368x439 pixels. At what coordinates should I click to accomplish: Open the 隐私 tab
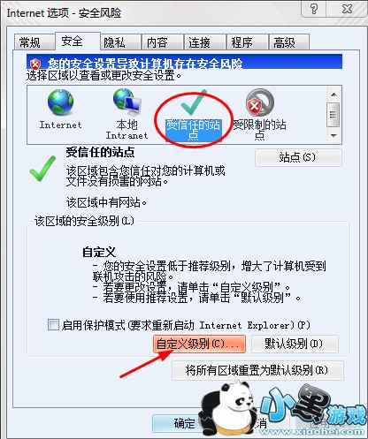(114, 42)
